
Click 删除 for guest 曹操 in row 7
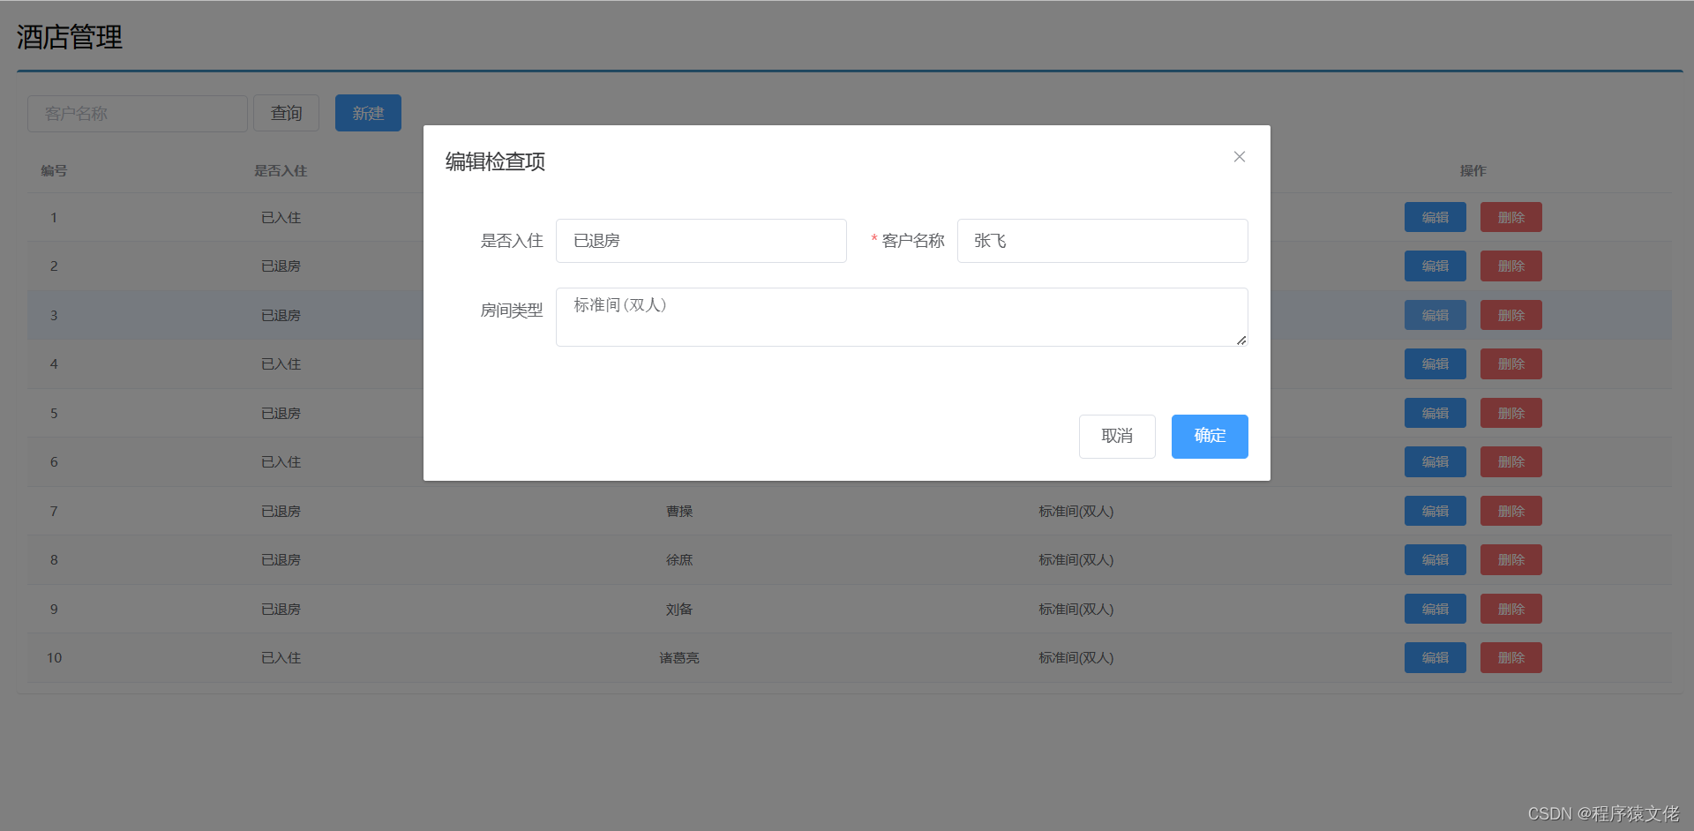(x=1510, y=511)
